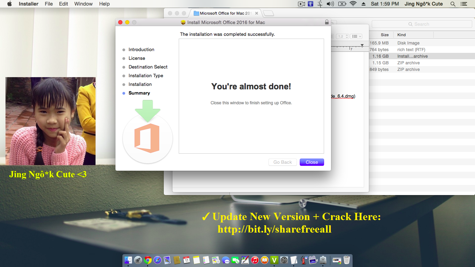Close the Microsoft Office for Mac tab

(x=257, y=13)
